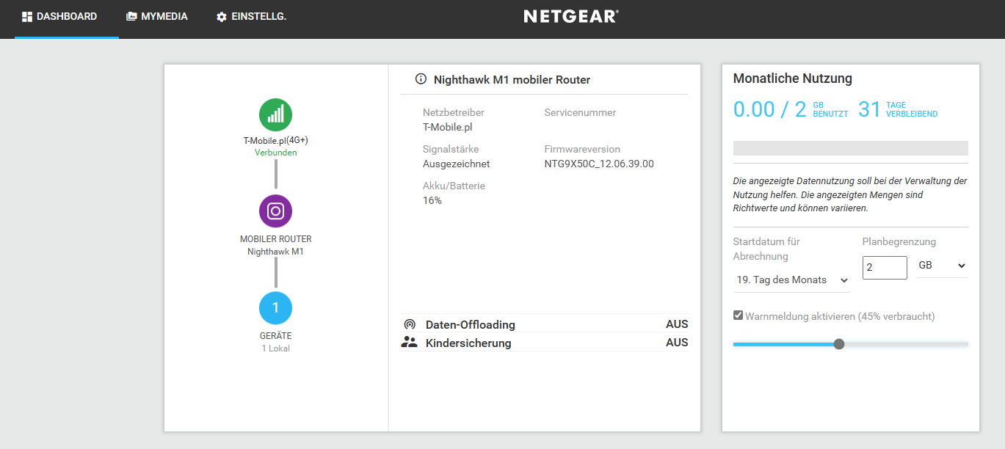
Task: Click the Monatliche Nutzung heading
Action: coord(793,79)
